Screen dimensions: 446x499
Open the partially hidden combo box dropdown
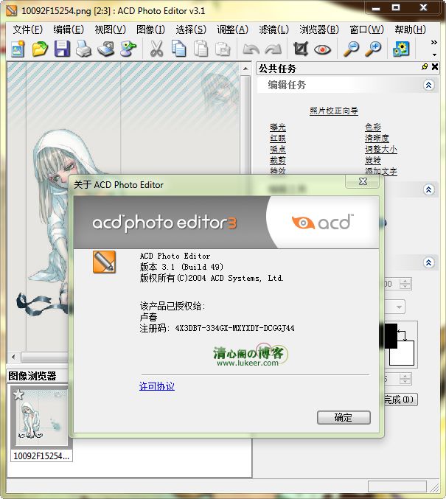tap(399, 307)
